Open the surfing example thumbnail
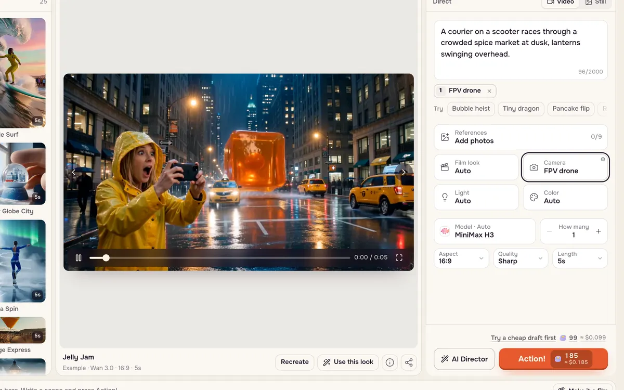The width and height of the screenshot is (624, 390). (x=23, y=72)
